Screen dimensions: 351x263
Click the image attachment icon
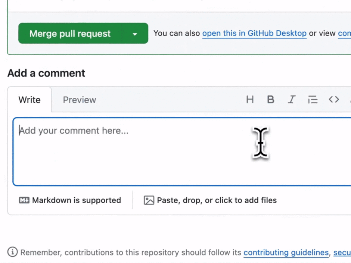[149, 200]
